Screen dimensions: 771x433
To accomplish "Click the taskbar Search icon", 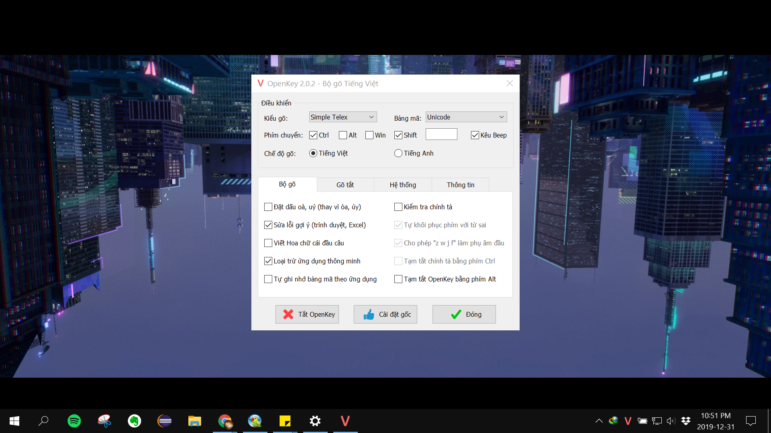I will (x=43, y=421).
